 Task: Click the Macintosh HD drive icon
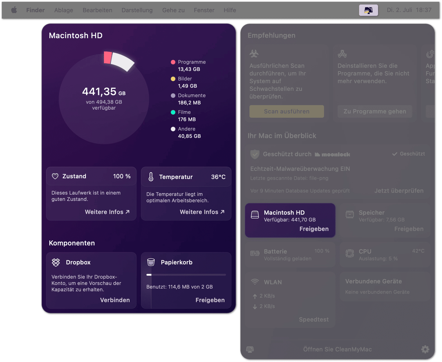click(255, 214)
